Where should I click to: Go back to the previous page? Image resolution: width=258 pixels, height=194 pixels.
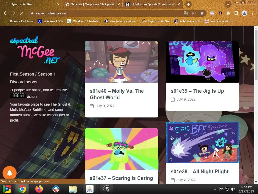[x=6, y=13]
